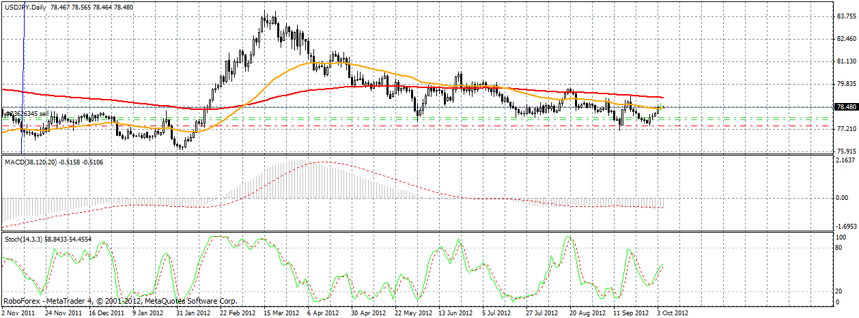Click the current price tag 78.480
The width and height of the screenshot is (859, 318).
click(845, 107)
